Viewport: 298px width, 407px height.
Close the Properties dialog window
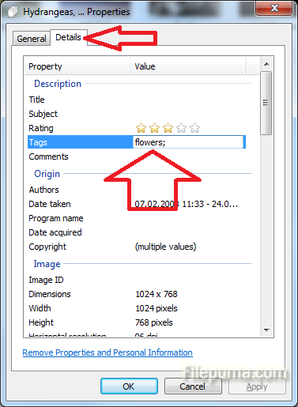point(274,9)
